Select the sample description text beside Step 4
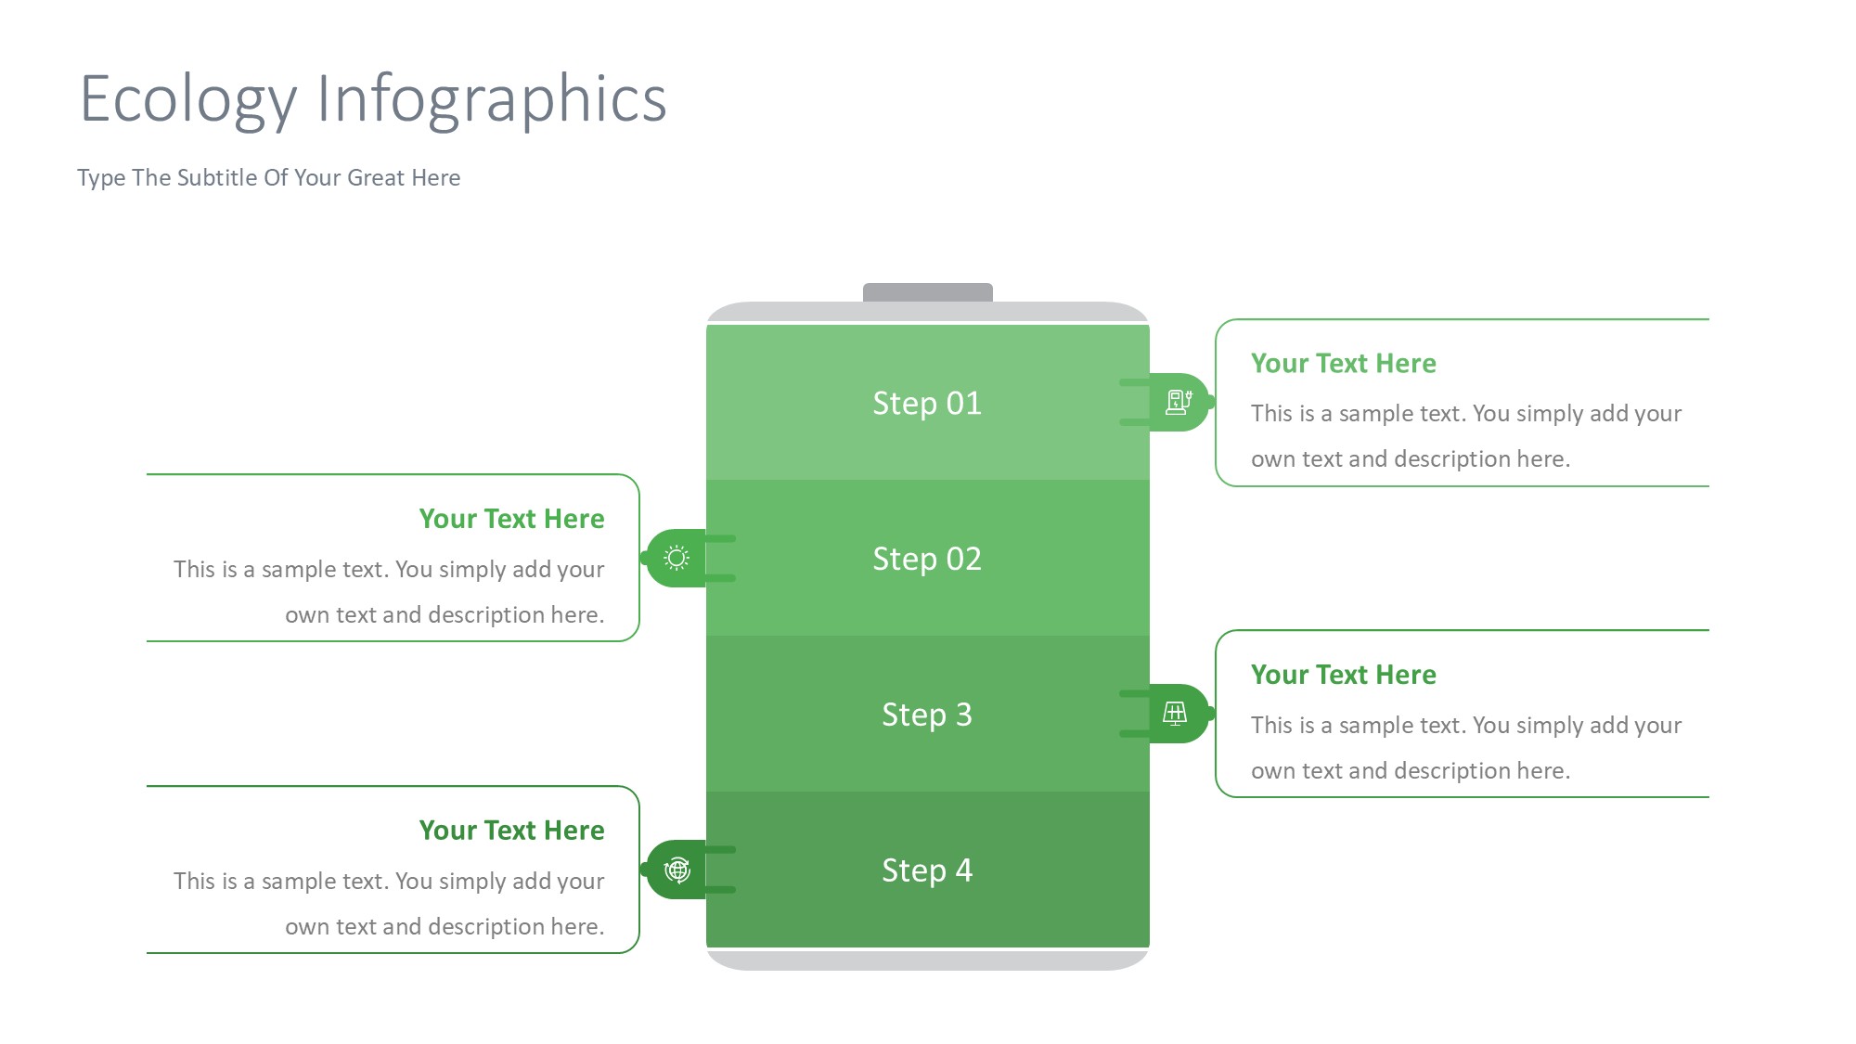Viewport: 1856px width, 1044px height. (x=389, y=904)
